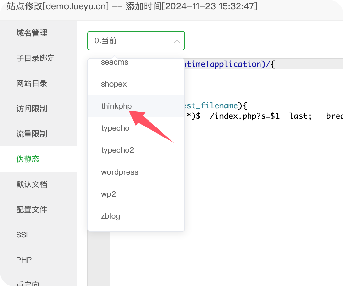Click the active 伪静态 tab

(28, 159)
